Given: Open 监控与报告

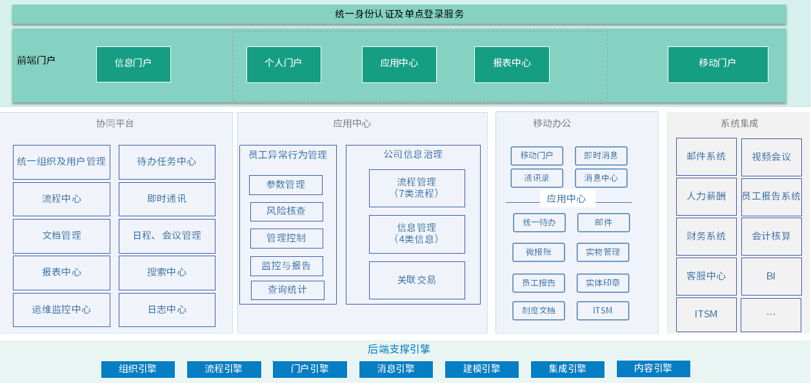Looking at the screenshot, I should 287,267.
